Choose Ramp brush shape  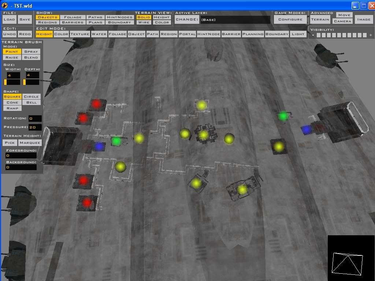pyautogui.click(x=12, y=108)
